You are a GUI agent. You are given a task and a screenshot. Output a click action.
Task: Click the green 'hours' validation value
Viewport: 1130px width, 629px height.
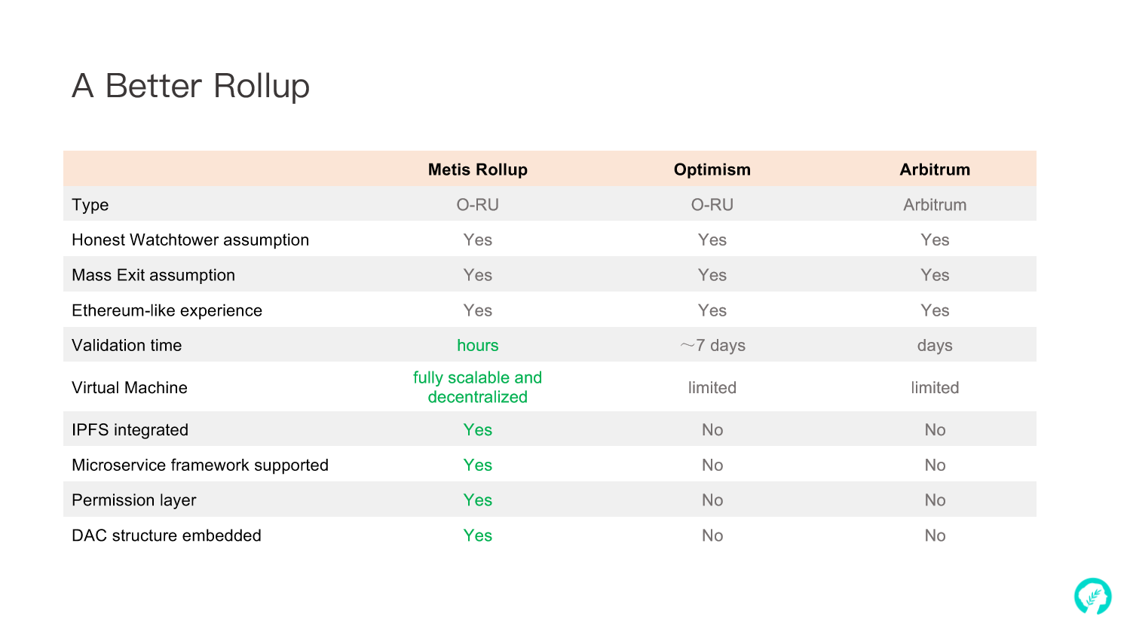coord(478,346)
